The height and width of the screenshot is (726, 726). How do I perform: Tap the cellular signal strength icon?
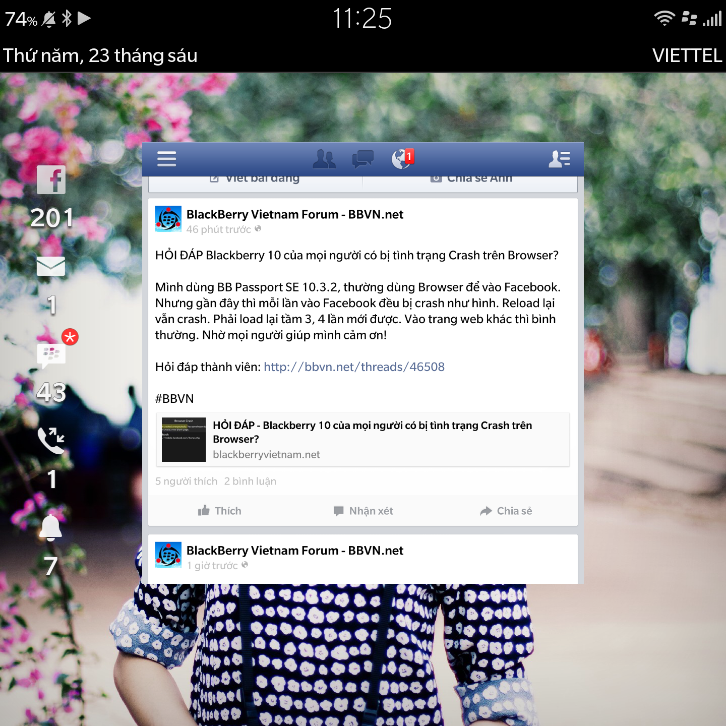(x=712, y=19)
